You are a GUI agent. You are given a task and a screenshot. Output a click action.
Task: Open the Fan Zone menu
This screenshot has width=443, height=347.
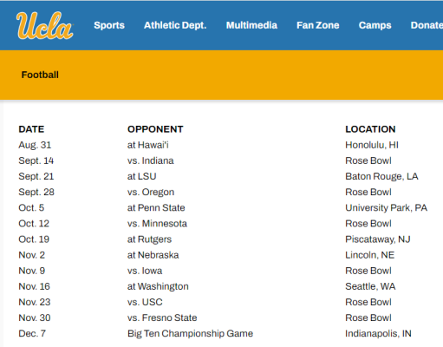(x=318, y=25)
